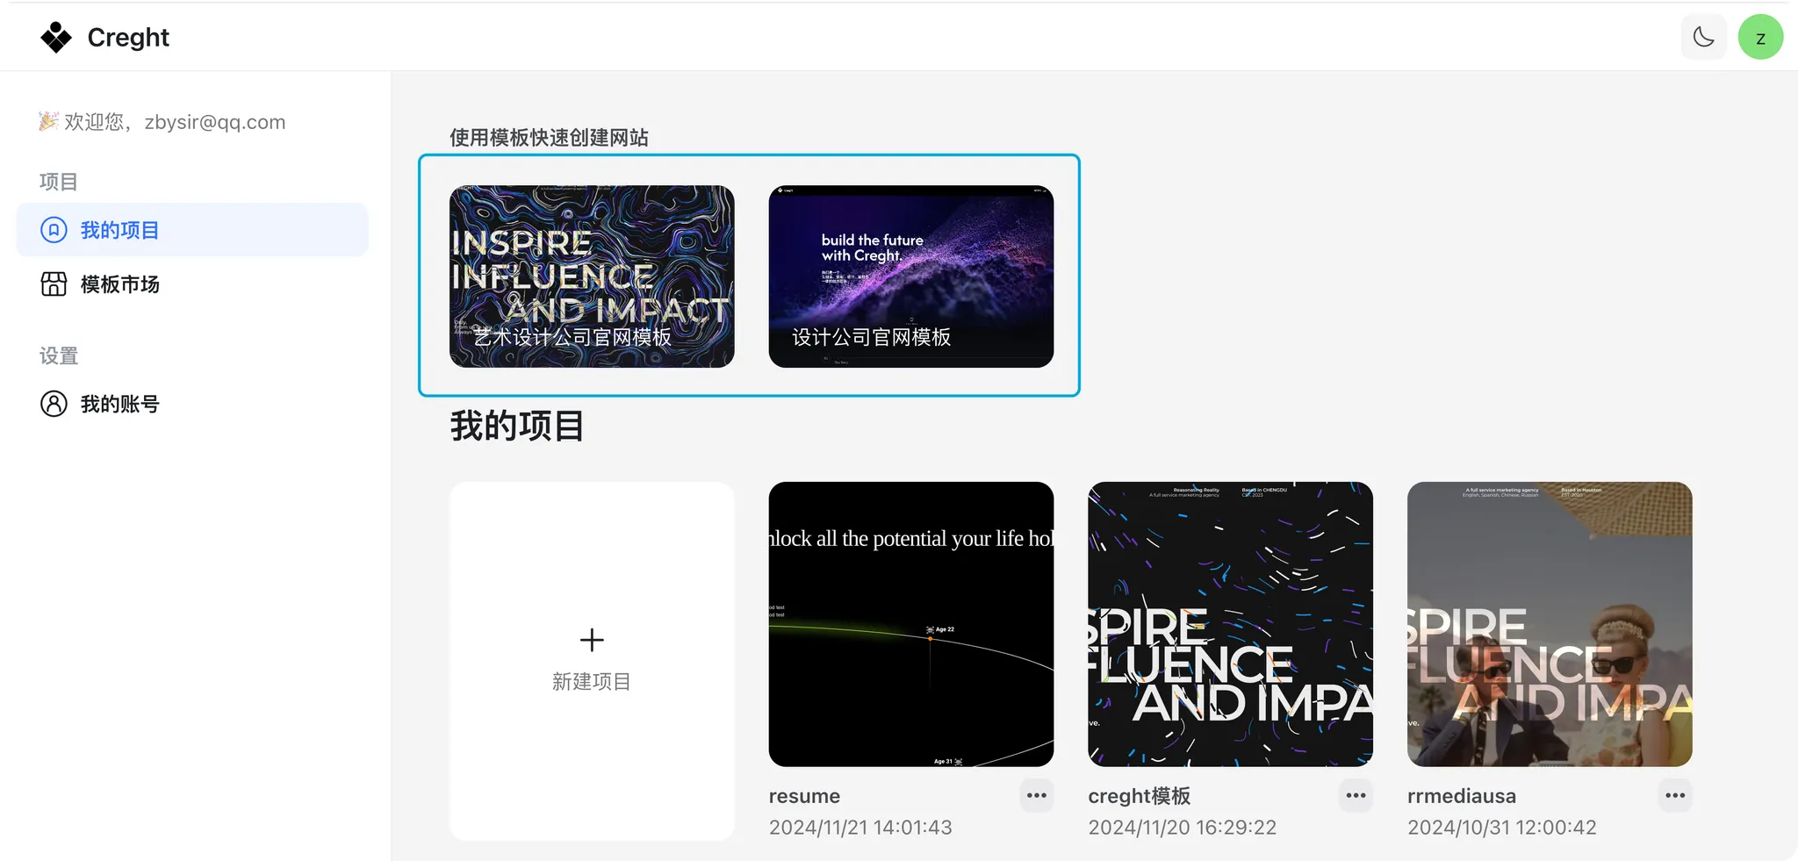Click the resume project name

pyautogui.click(x=804, y=796)
